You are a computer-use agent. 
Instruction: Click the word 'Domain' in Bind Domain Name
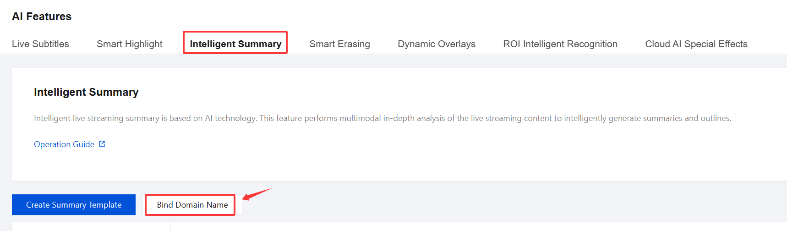tap(190, 205)
